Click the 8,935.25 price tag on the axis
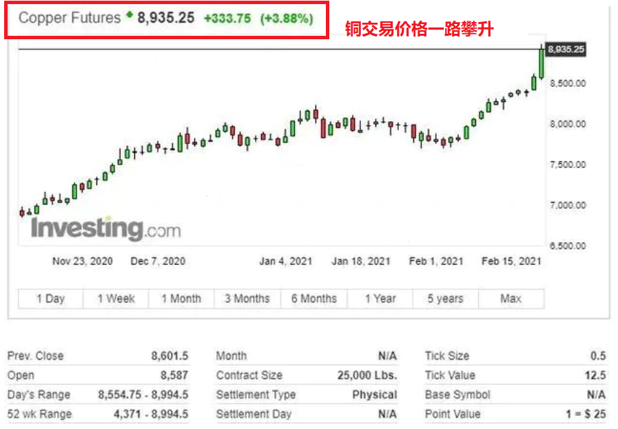618x429 pixels. coord(566,49)
